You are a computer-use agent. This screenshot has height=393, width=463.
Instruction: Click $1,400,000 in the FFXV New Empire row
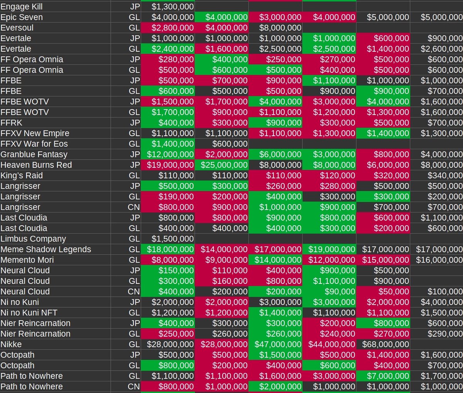[383, 133]
